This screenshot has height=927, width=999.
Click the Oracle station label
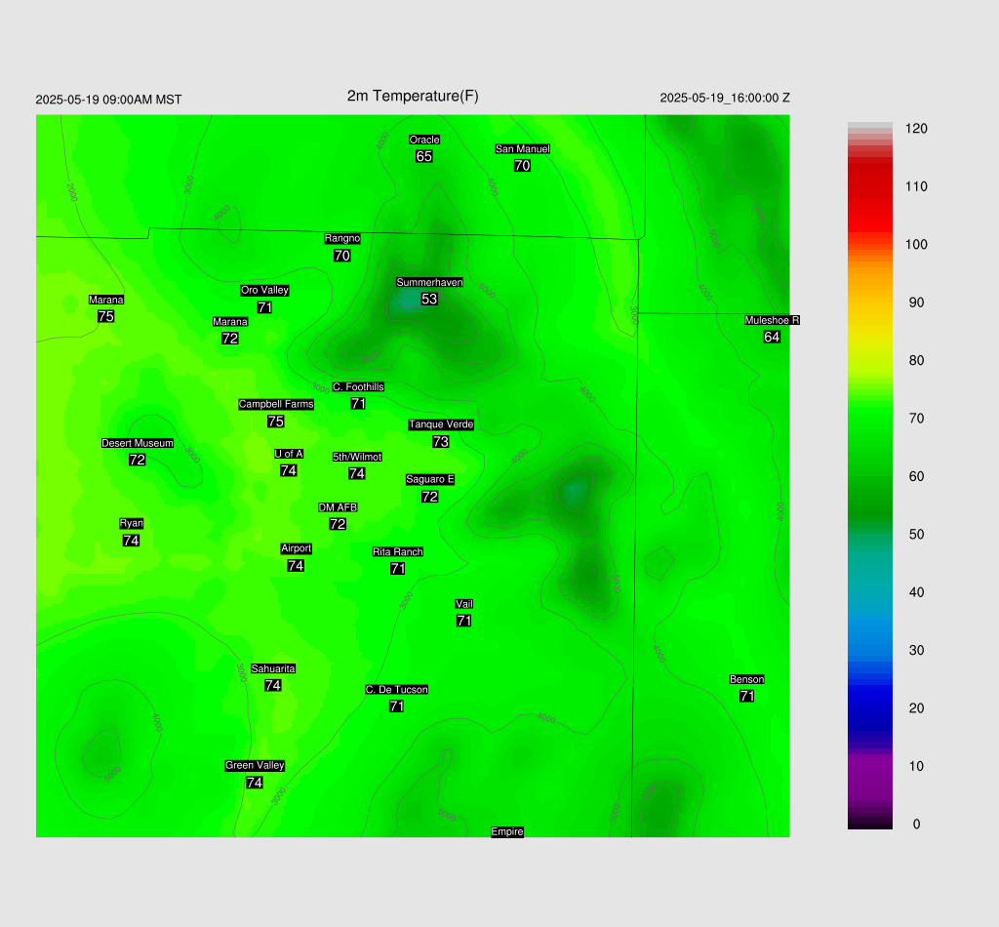pos(424,140)
